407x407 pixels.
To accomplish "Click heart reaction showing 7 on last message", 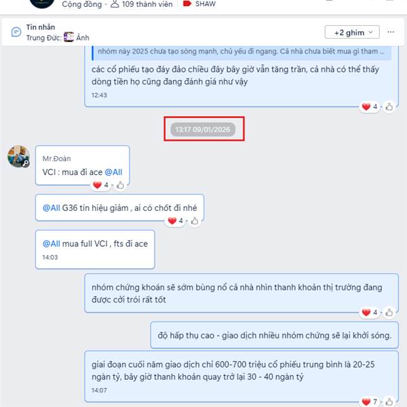I will click(x=370, y=402).
